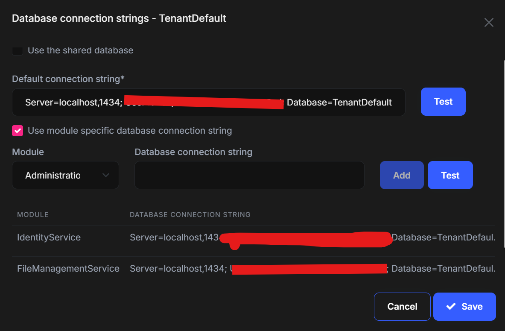This screenshot has height=331, width=505.
Task: Click the DATABASE CONNECTION STRING column header
Action: (x=190, y=214)
